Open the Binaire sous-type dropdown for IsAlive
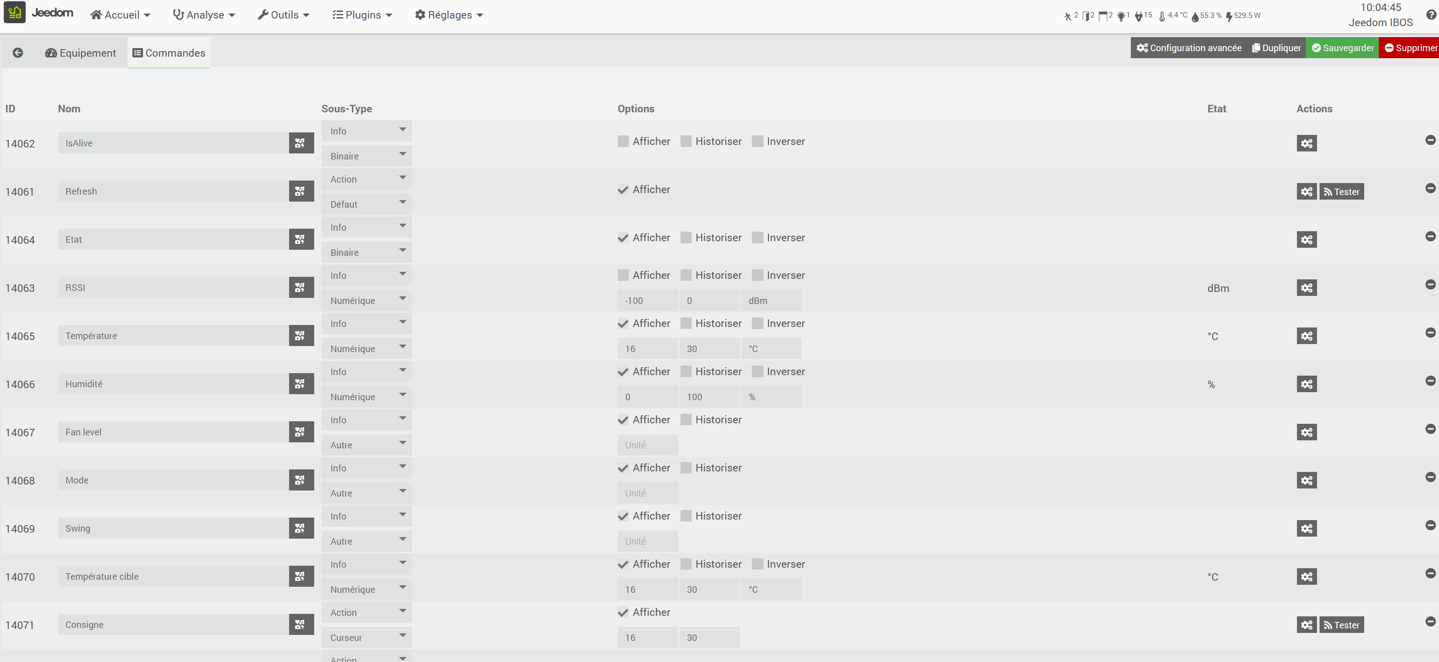 point(366,156)
